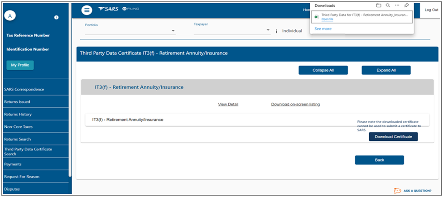The image size is (443, 197).
Task: Open the vertical dots menu beside Taxpayer
Action: click(x=276, y=31)
